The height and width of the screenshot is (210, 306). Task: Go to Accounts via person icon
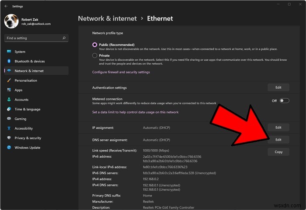[9, 100]
